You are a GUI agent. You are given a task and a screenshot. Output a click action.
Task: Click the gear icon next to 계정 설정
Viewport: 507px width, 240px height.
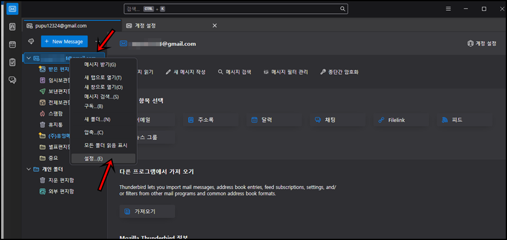tap(470, 43)
